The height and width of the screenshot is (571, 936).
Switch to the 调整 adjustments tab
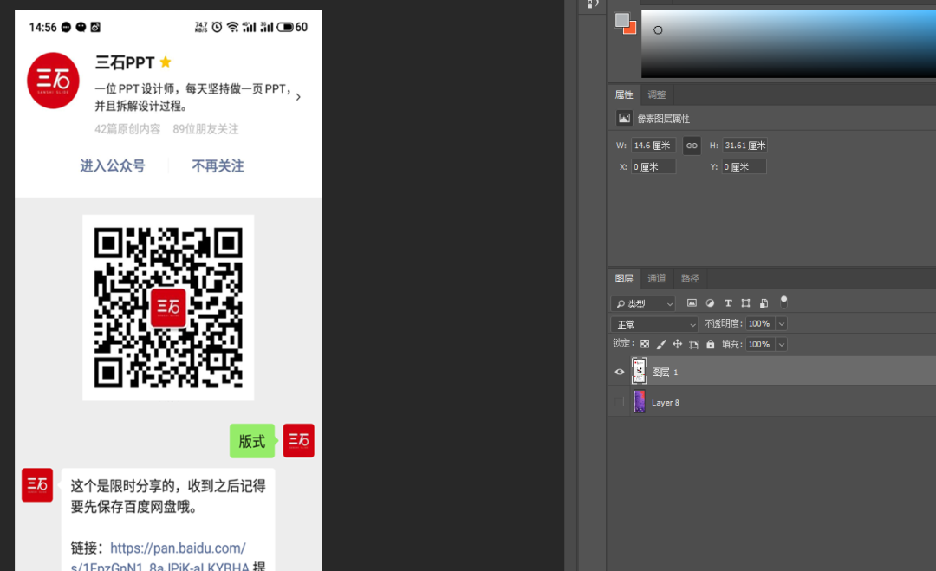click(x=657, y=94)
